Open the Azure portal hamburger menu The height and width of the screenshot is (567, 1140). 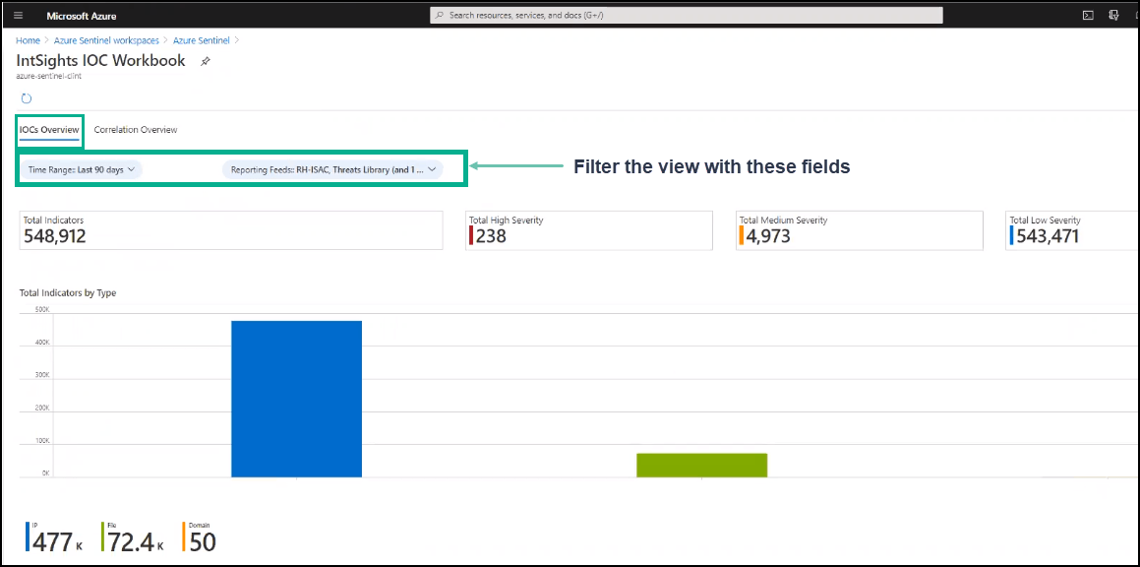pos(18,16)
